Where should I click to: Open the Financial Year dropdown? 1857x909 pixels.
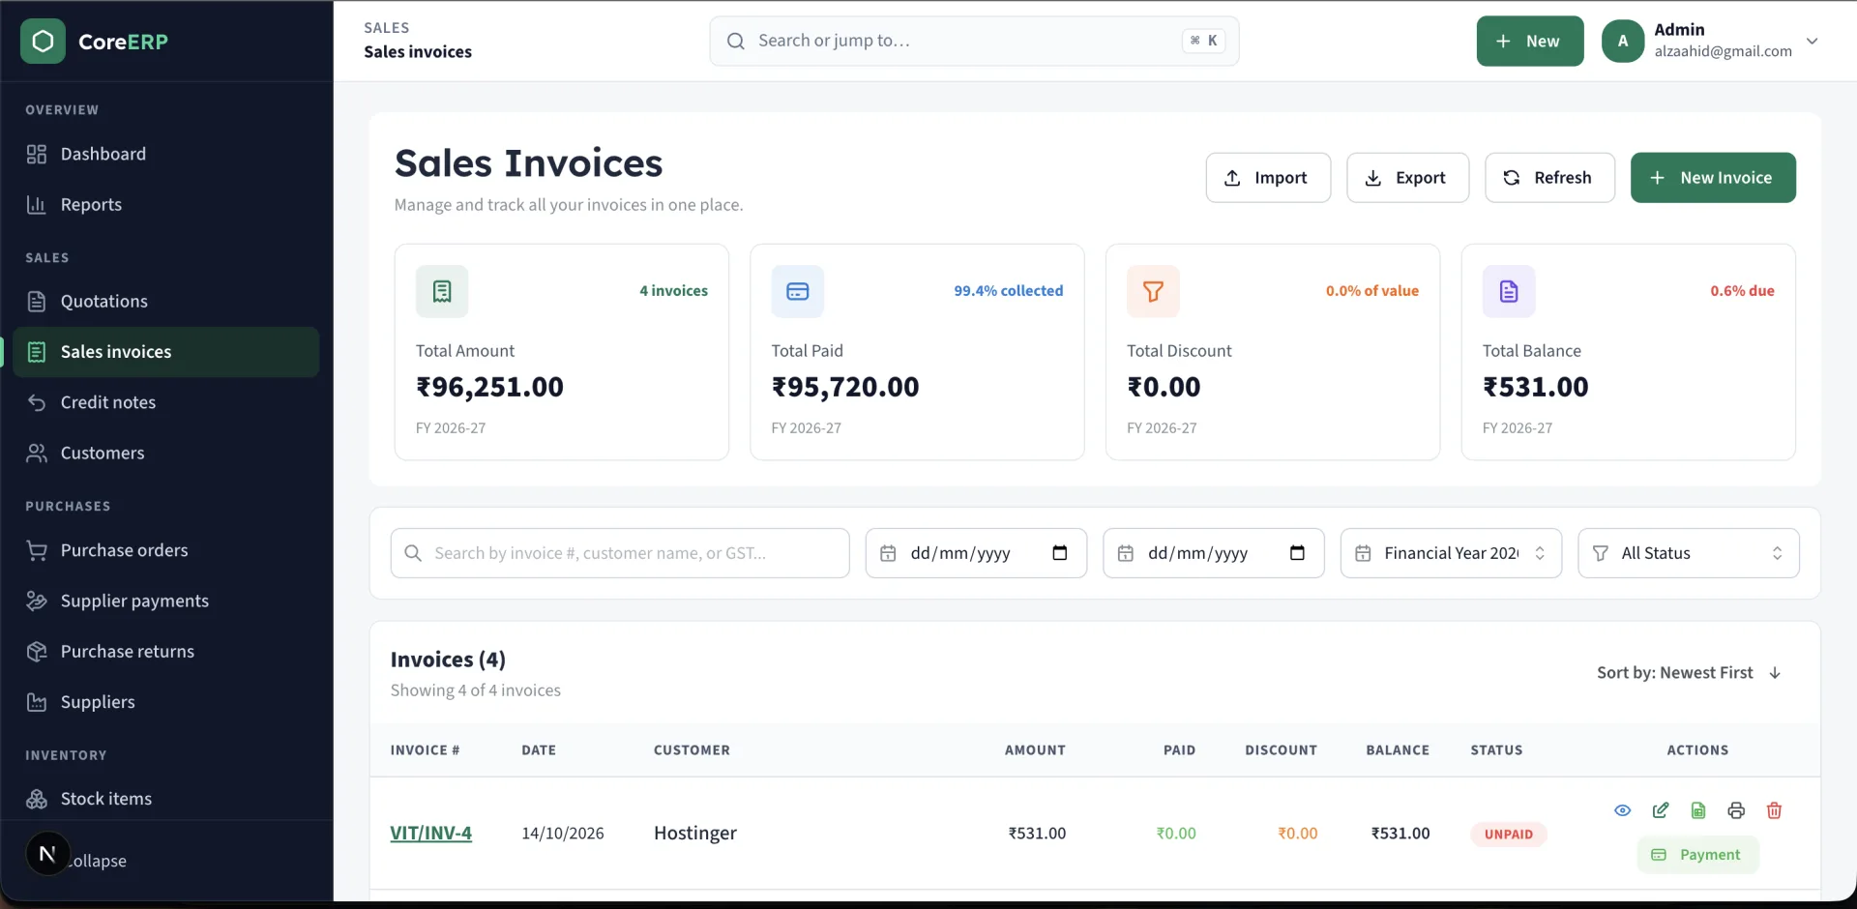pyautogui.click(x=1451, y=553)
